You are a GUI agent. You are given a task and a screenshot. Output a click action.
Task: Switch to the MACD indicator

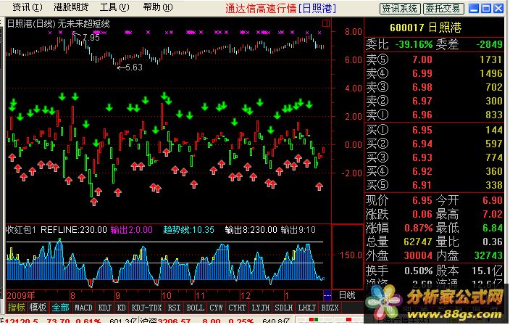pyautogui.click(x=83, y=308)
